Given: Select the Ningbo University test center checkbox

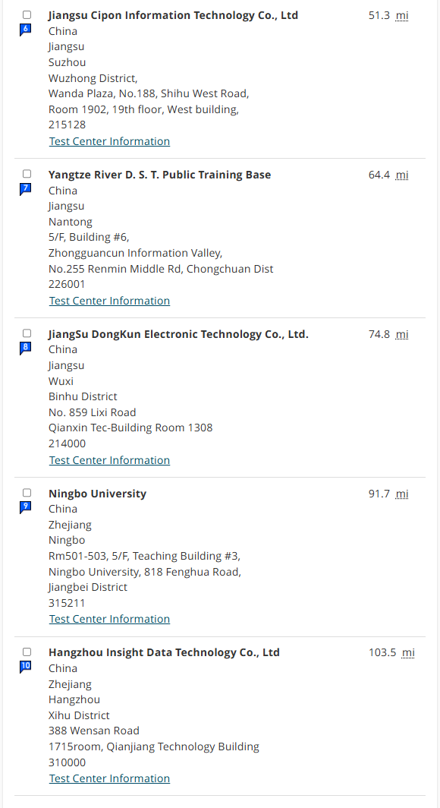Looking at the screenshot, I should (27, 493).
